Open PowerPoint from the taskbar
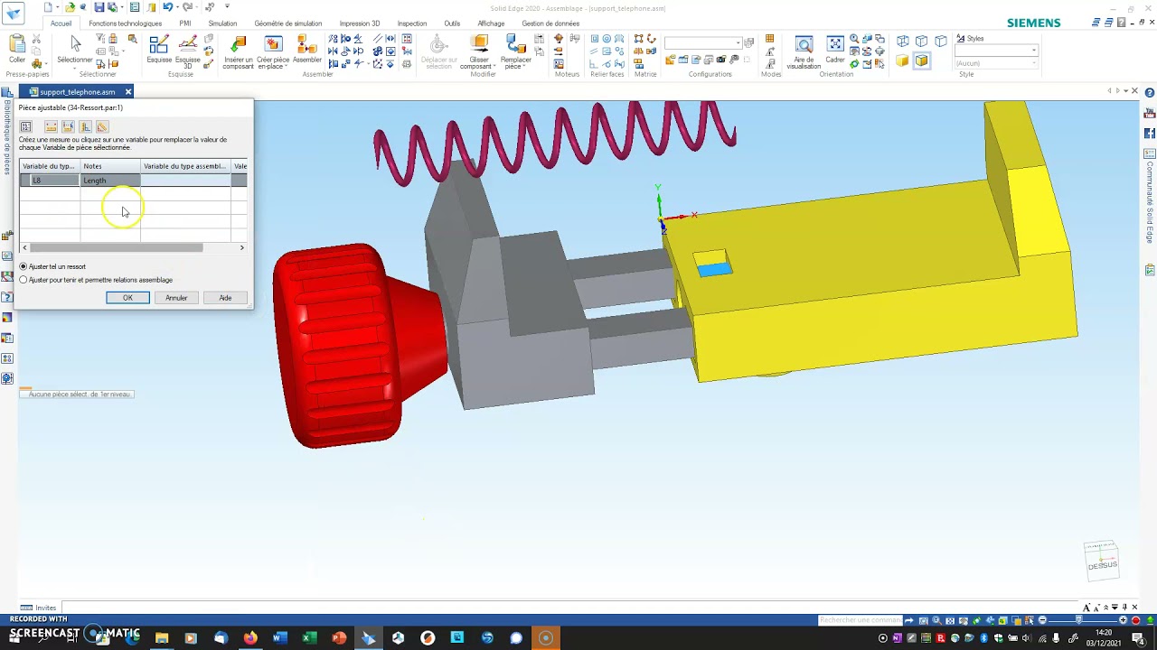 coord(339,638)
